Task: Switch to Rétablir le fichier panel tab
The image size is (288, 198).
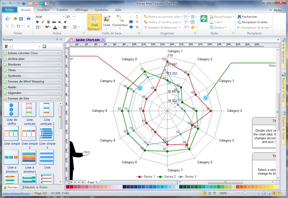Action: pos(36,187)
